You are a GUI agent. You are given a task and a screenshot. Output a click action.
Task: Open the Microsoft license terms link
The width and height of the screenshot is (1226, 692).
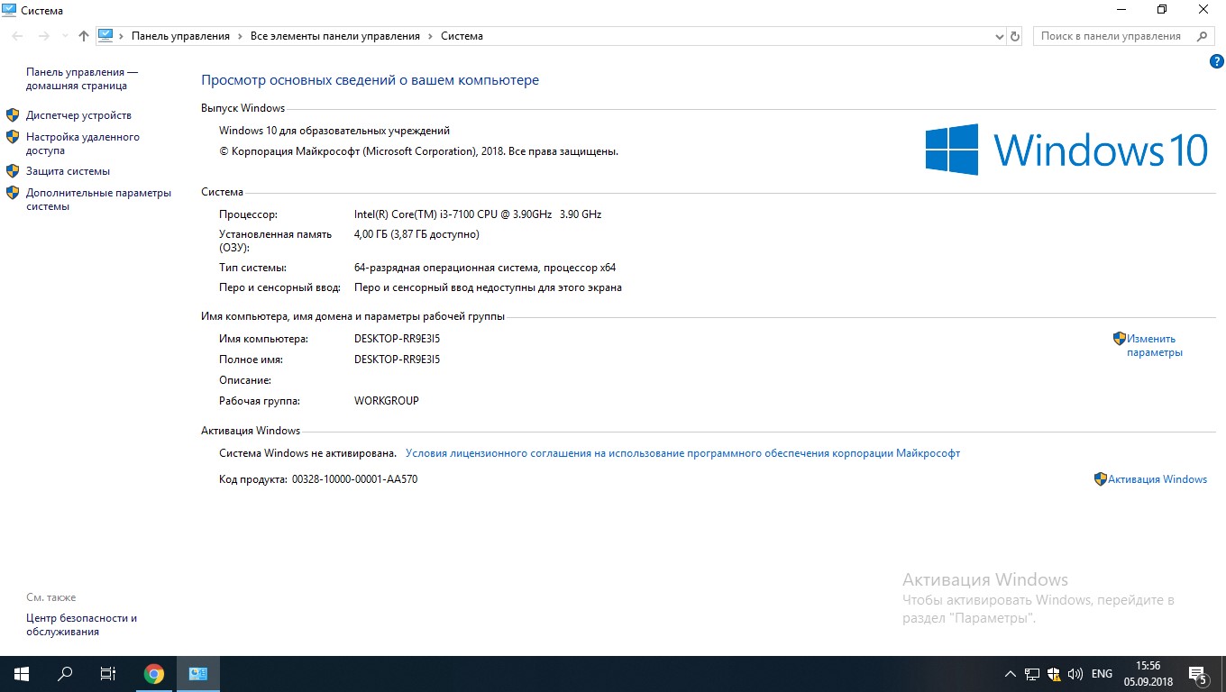coord(682,453)
